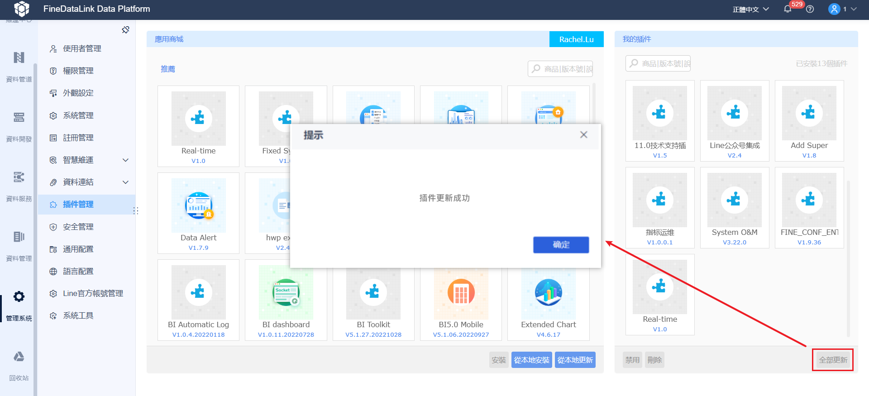Viewport: 869px width, 396px height.
Task: Open the 資料服務 module icon
Action: pyautogui.click(x=19, y=177)
